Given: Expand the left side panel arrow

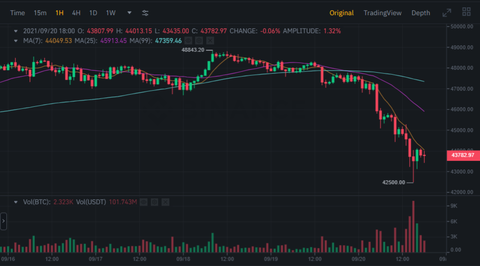Looking at the screenshot, I should click(x=3, y=221).
